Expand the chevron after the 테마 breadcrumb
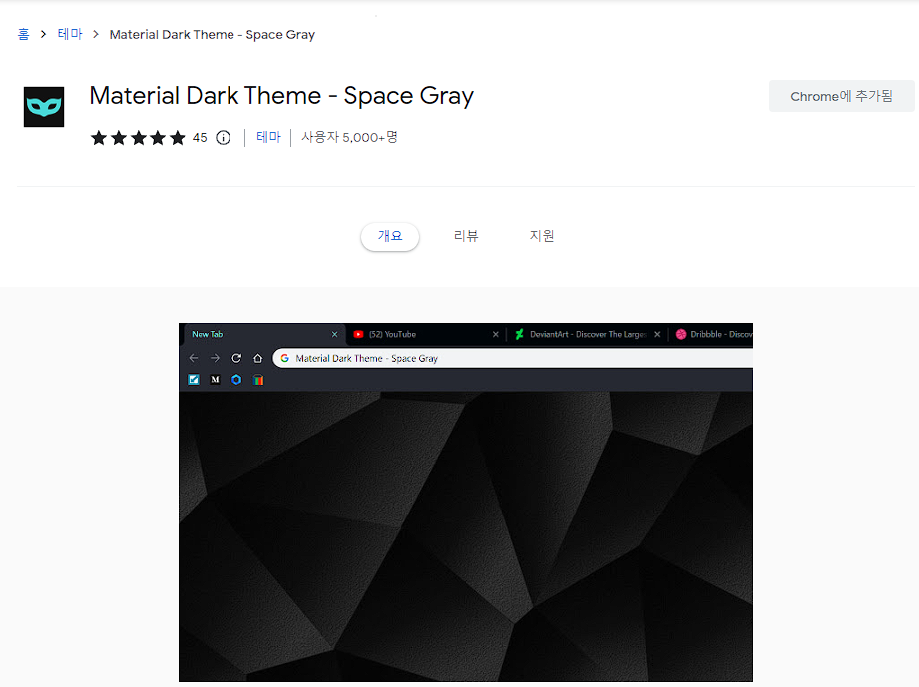The width and height of the screenshot is (919, 687). point(97,33)
